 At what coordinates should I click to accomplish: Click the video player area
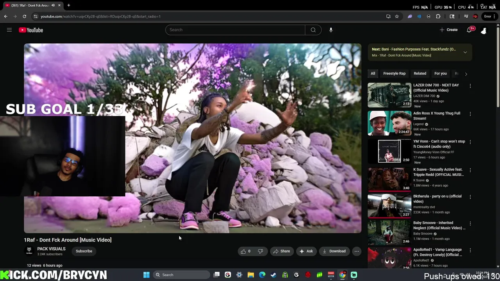click(193, 138)
